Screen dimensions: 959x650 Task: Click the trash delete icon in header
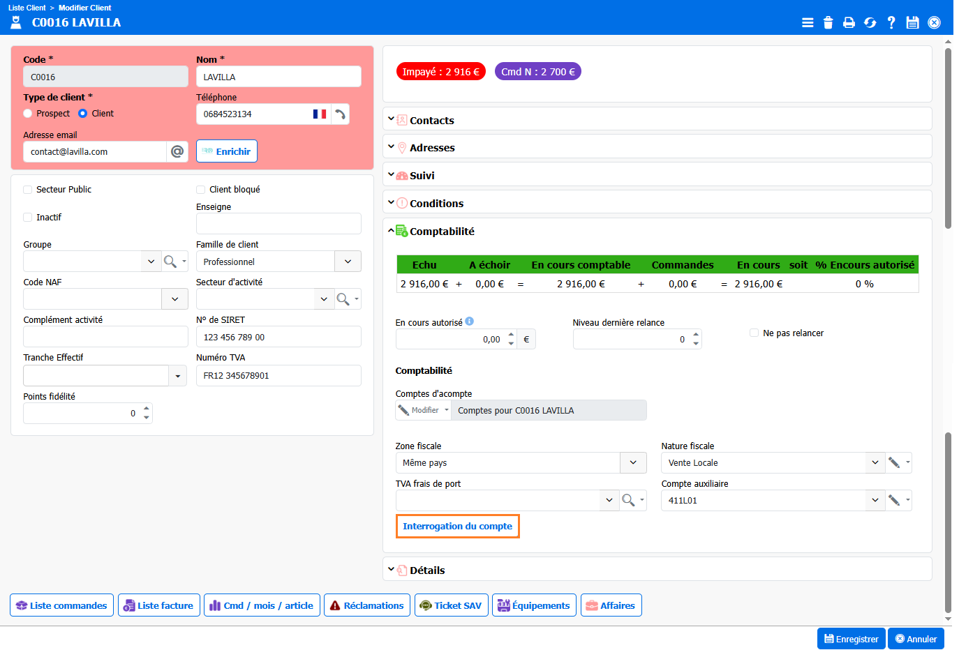pos(828,22)
